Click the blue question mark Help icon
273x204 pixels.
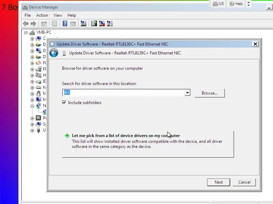tap(65, 23)
